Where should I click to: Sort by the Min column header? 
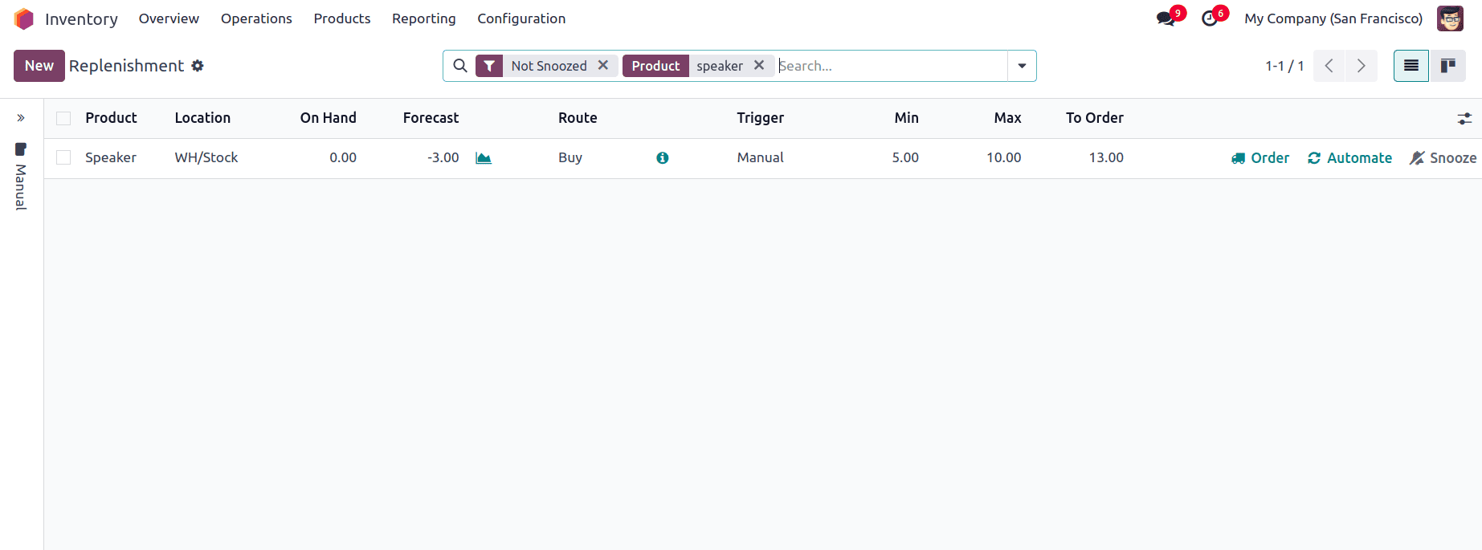(x=906, y=118)
